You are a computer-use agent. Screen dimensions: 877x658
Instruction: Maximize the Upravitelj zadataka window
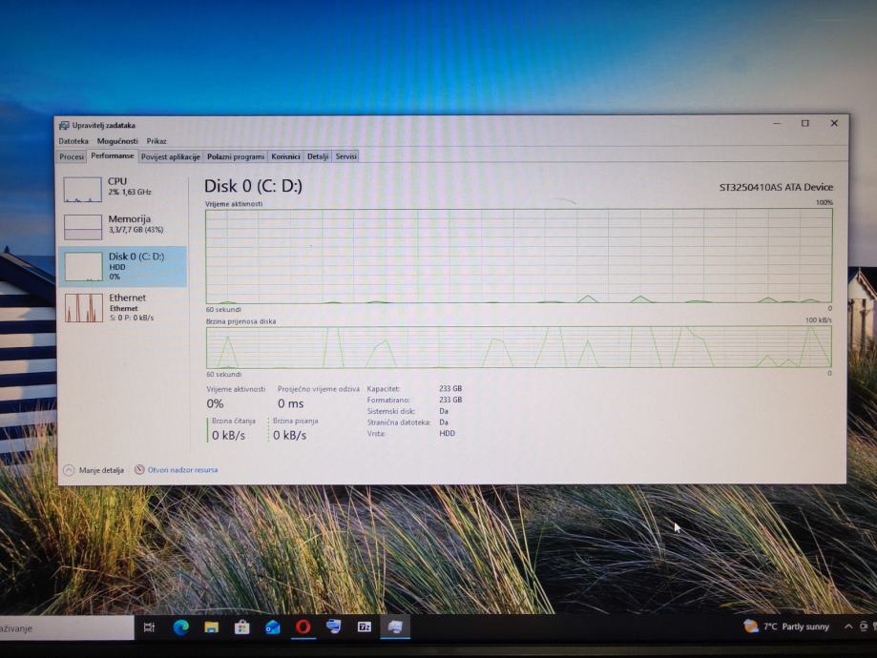804,123
